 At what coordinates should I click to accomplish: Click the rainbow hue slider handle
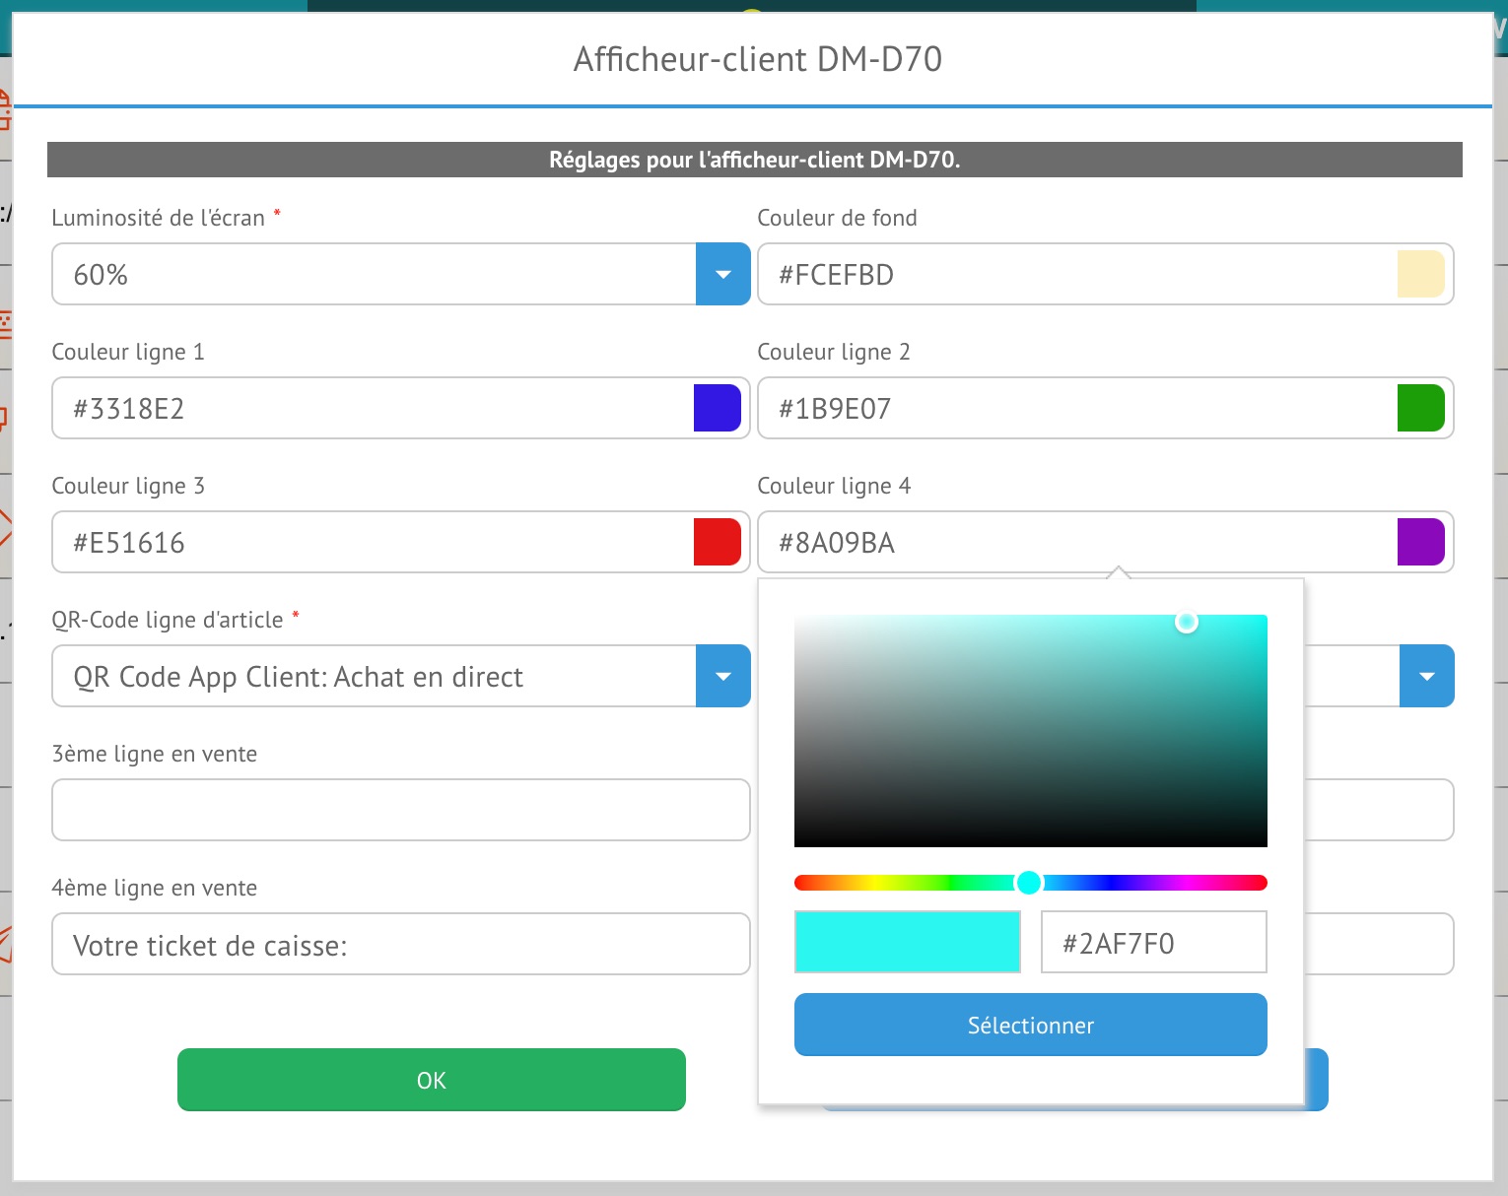[1028, 883]
